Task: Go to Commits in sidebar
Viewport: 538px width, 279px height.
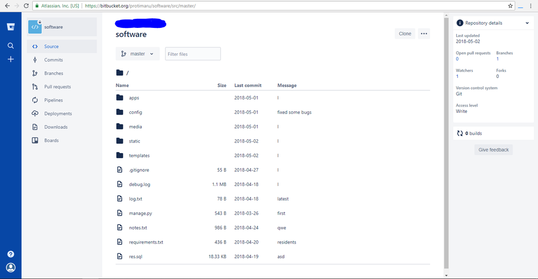Action: coord(53,60)
